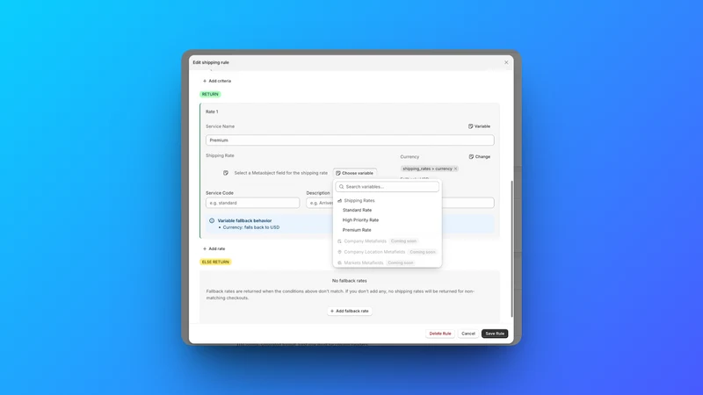This screenshot has height=395, width=703.
Task: Click the Add criteria button
Action: coord(217,81)
